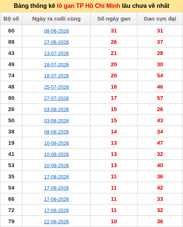
Task: Open the 18-07-2026 link in row 49
Action: 56,64
